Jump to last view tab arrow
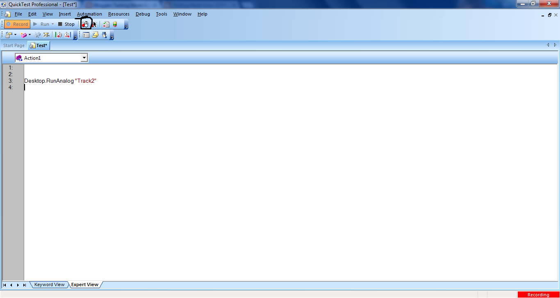The height and width of the screenshot is (298, 560). point(25,285)
